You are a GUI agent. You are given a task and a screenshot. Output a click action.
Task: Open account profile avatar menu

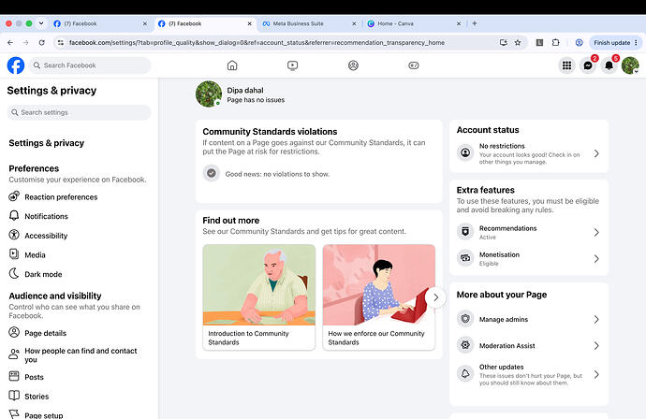click(630, 65)
